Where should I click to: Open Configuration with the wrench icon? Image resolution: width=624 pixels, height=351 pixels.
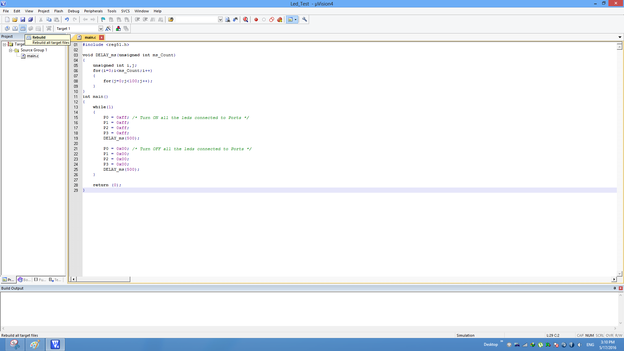[305, 19]
